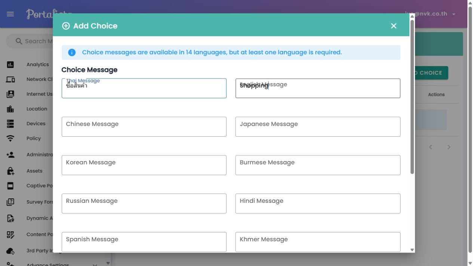Viewport: 473px width, 266px height.
Task: Click the Chinese Message input
Action: click(144, 127)
